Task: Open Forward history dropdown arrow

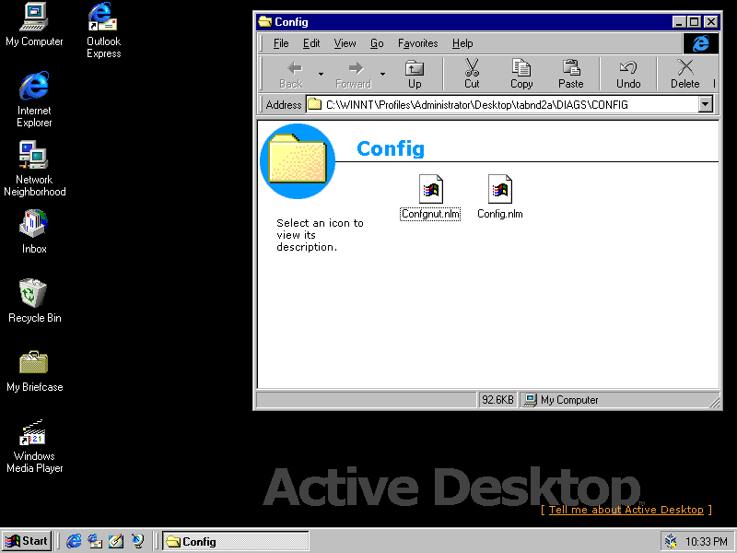Action: pyautogui.click(x=382, y=75)
